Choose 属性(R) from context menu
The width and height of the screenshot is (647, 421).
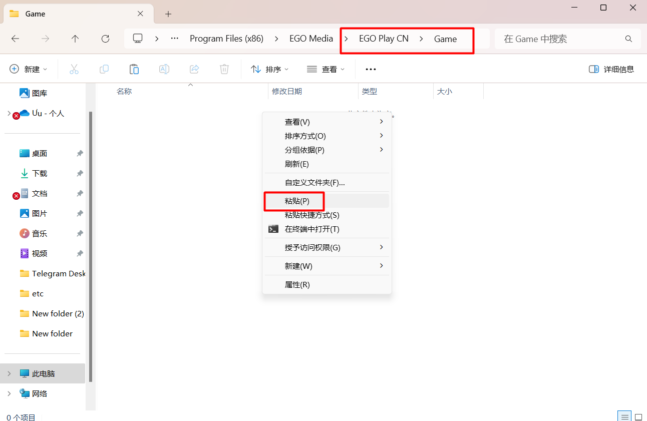tap(327, 284)
